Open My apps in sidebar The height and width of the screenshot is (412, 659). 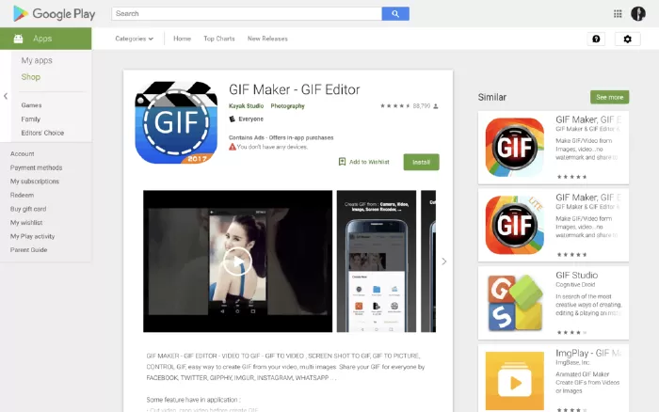coord(37,60)
